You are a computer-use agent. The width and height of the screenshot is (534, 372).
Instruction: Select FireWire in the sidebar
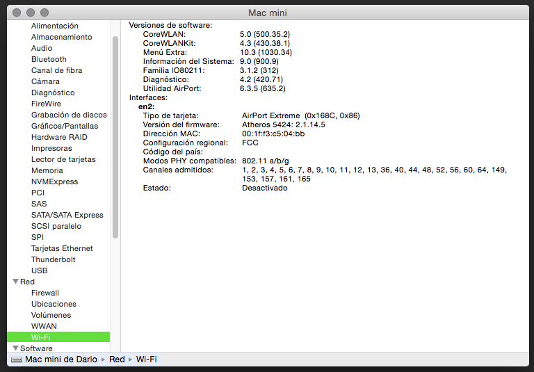46,104
